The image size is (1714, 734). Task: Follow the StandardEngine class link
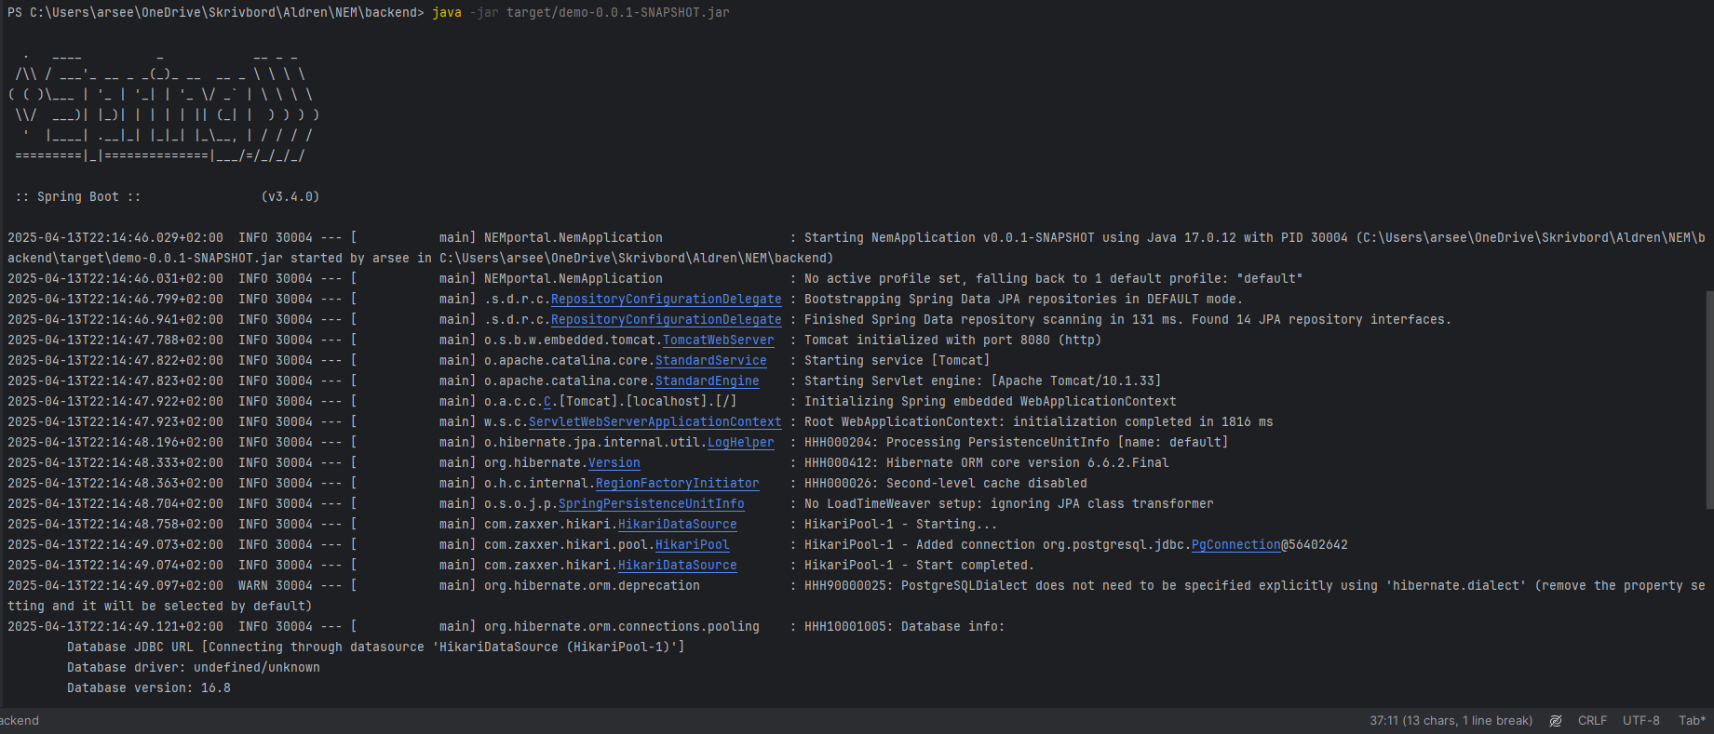(707, 381)
